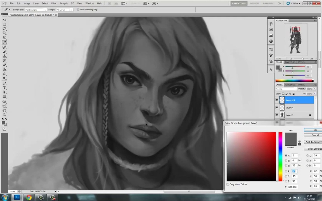
Task: Toggle Show Sampling Ring checkbox
Action: coord(78,9)
